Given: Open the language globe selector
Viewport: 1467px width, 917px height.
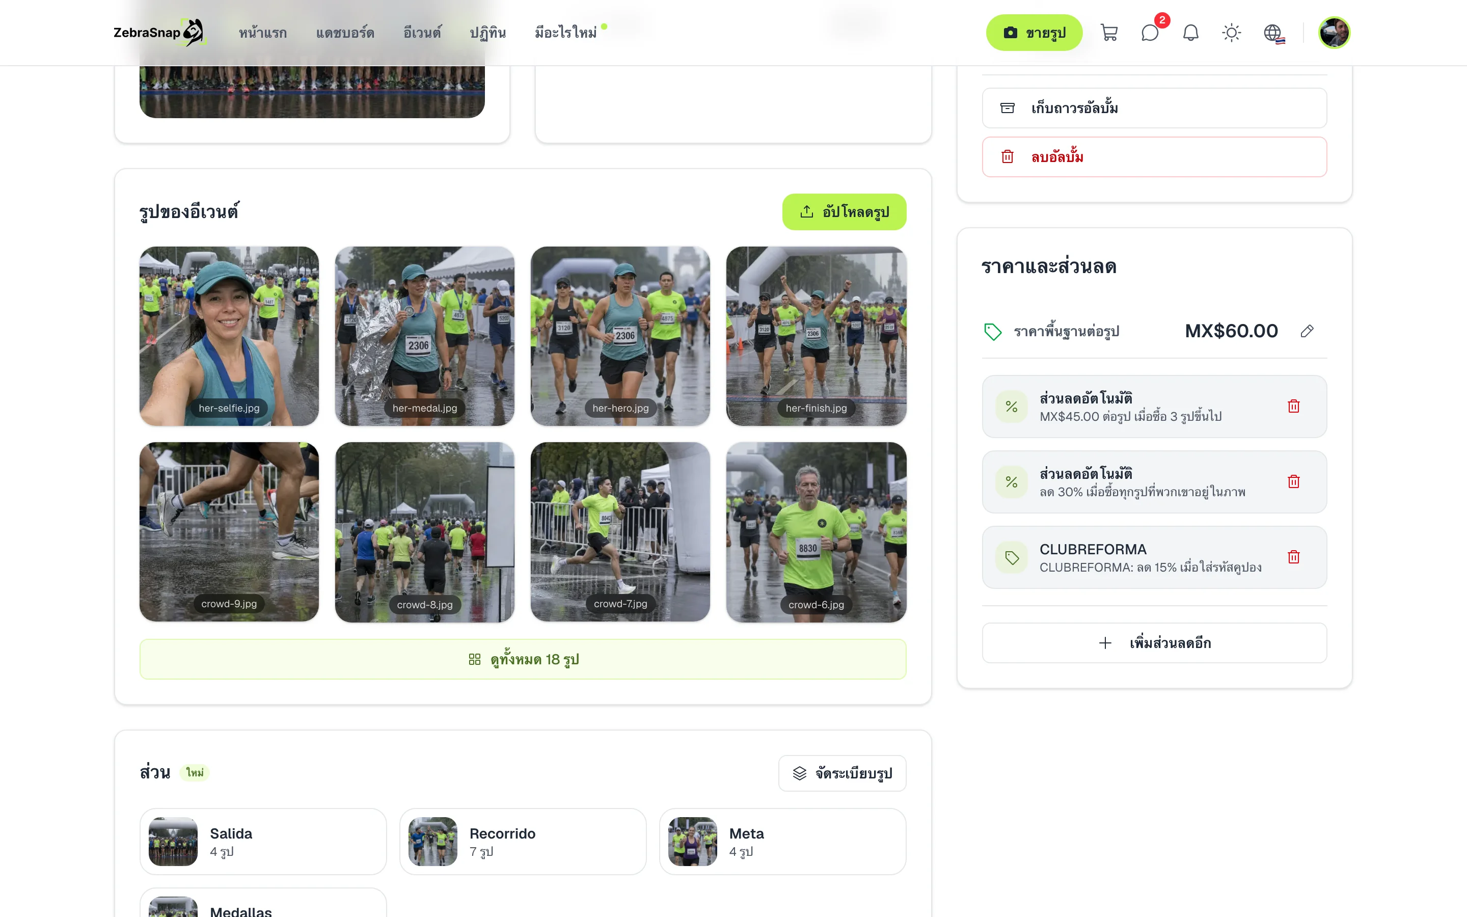Looking at the screenshot, I should [1273, 33].
